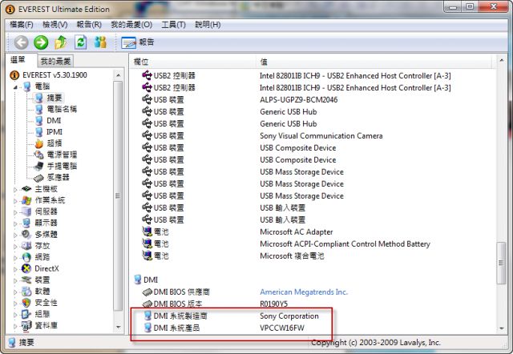513x354 pixels.
Task: Select the EVEREST v5.30.1900 root node
Action: (x=55, y=75)
